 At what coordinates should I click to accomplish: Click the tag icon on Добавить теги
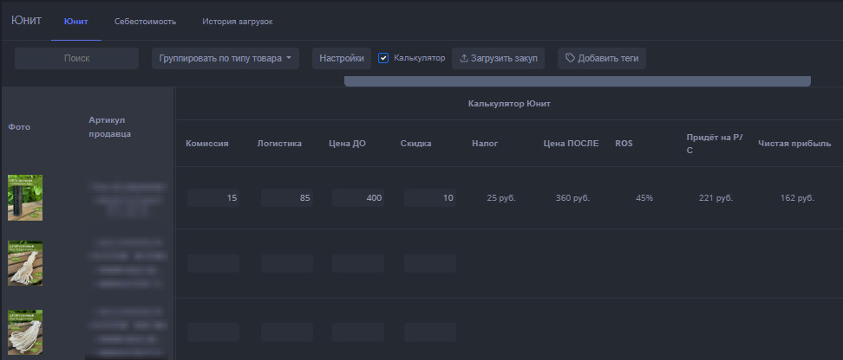point(570,59)
